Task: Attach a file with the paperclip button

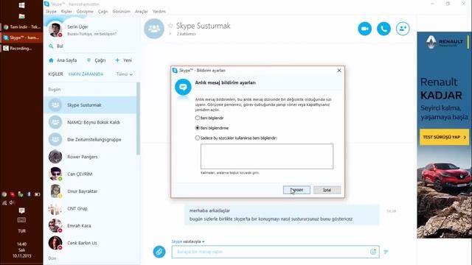Action: (x=159, y=252)
